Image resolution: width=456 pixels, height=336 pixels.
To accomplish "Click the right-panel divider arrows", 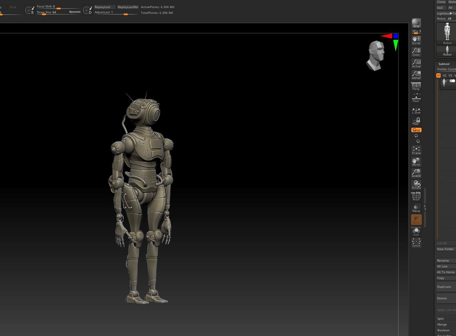I will pyautogui.click(x=425, y=208).
